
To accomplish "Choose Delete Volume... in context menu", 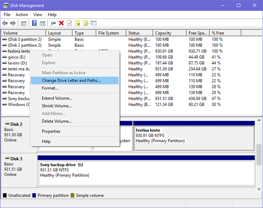I will click(75, 121).
